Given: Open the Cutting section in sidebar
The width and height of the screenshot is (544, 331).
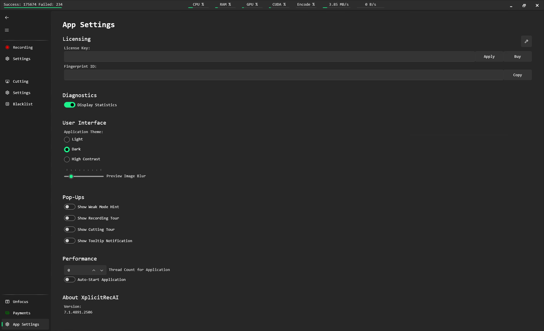Looking at the screenshot, I should point(20,81).
